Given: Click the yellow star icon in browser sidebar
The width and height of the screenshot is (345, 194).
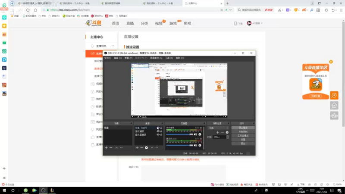Looking at the screenshot, I should [x=4, y=26].
